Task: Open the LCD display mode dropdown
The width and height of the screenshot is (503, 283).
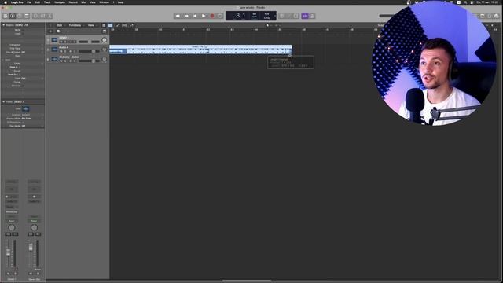Action: (274, 16)
